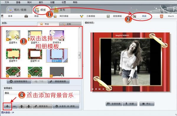
Task: Switch to the 预设 star tab
Action: pos(48,24)
